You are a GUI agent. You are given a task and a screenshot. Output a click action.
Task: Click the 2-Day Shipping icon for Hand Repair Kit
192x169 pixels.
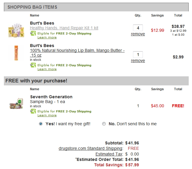[33, 34]
